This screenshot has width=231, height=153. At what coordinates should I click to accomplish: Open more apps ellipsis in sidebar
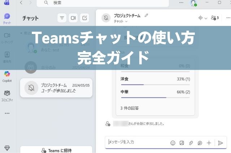[7, 113]
